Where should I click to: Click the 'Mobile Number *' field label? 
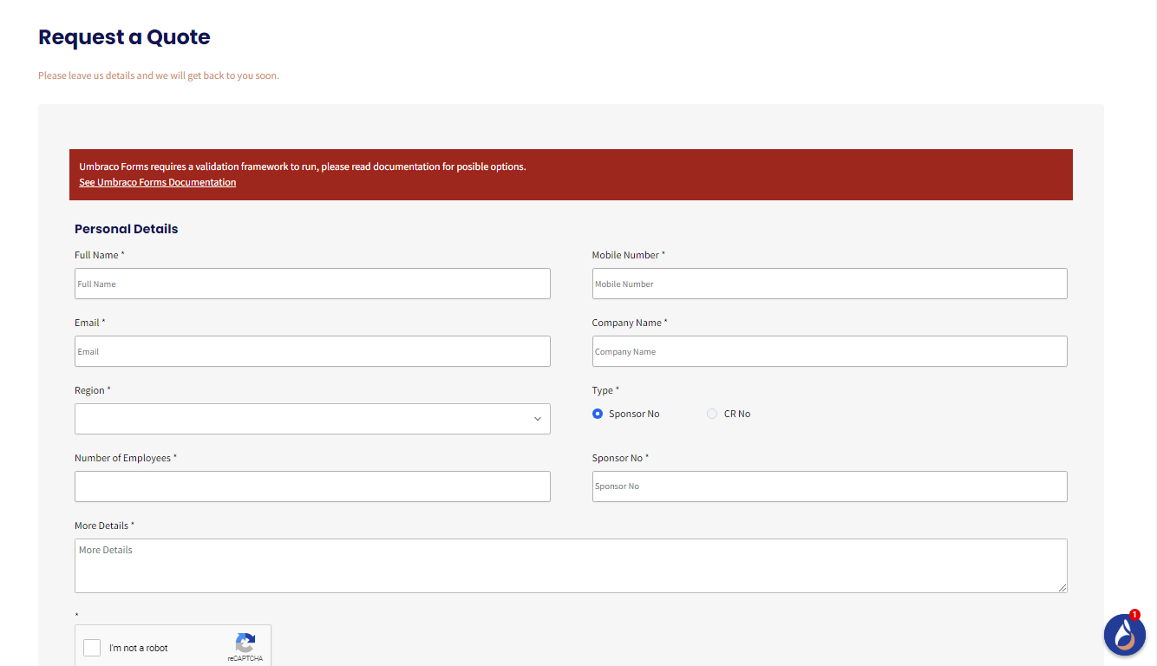click(x=629, y=255)
